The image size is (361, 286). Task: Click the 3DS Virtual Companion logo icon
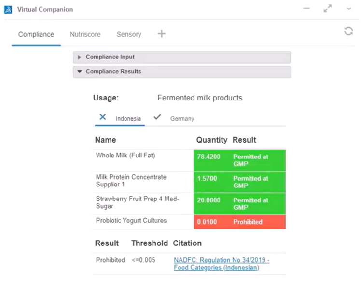point(9,9)
